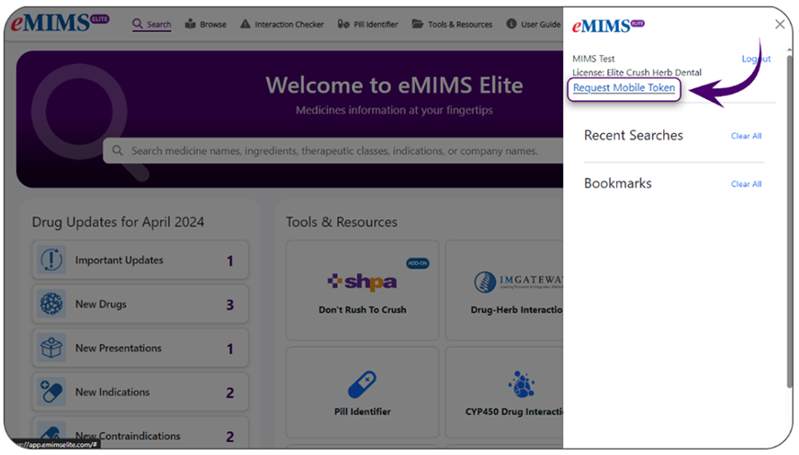Click the Important Updates exclamation icon

point(51,261)
